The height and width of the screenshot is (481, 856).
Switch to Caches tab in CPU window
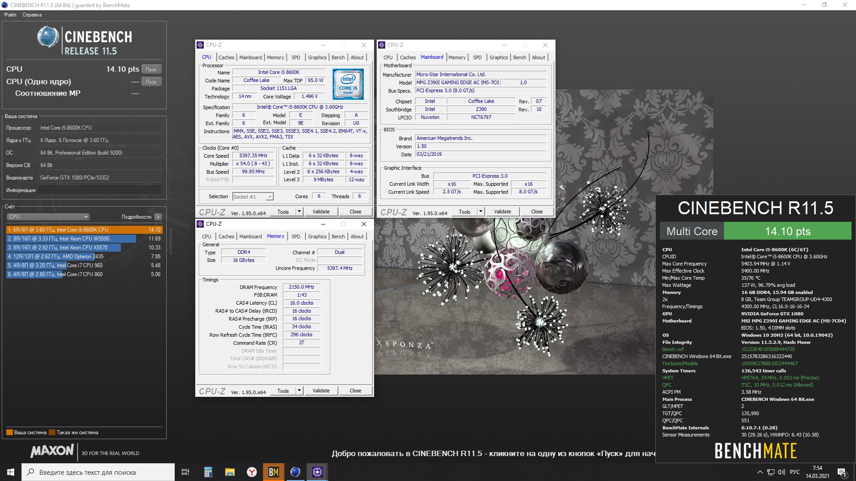(226, 57)
